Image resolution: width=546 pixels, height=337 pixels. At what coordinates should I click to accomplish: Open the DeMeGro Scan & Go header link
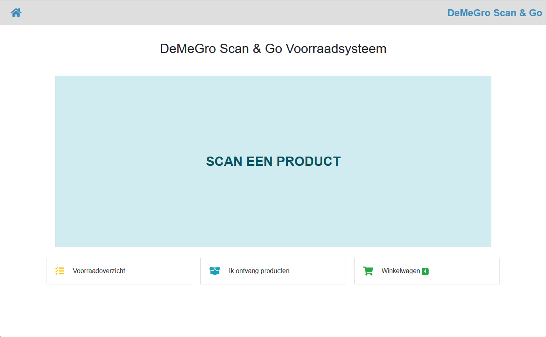(x=495, y=13)
